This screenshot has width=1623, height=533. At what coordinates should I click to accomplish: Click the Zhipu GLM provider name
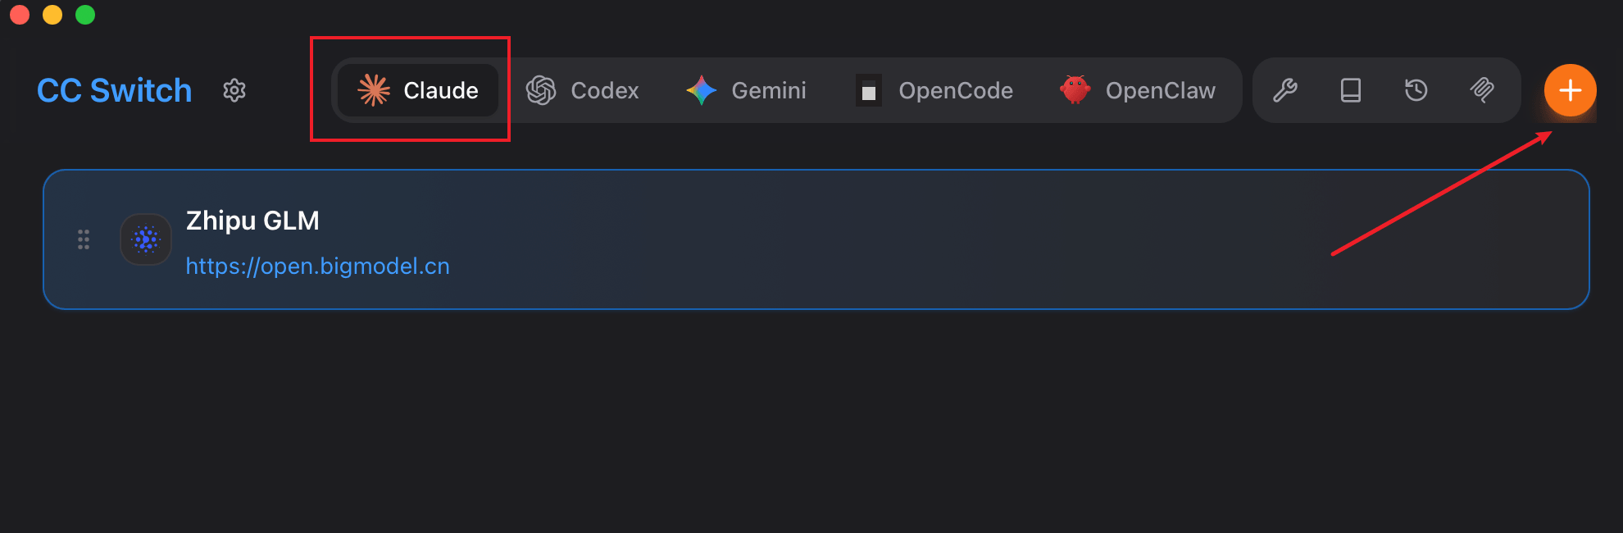pos(252,221)
